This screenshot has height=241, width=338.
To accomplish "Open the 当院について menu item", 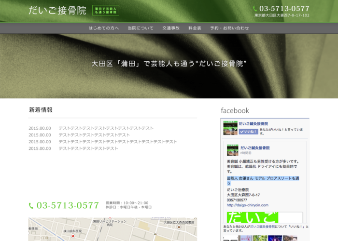I will coord(141,28).
